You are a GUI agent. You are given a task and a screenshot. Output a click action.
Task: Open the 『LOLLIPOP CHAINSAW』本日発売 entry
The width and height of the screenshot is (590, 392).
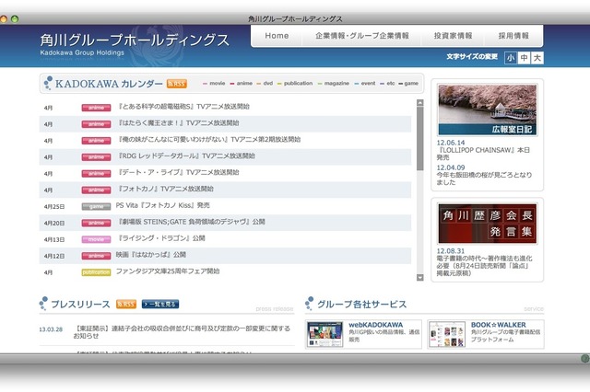click(x=483, y=154)
